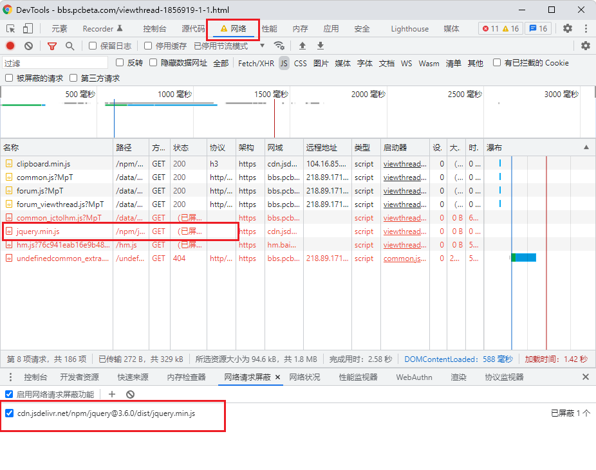The image size is (596, 470).
Task: Switch to the Console tab
Action: point(154,28)
